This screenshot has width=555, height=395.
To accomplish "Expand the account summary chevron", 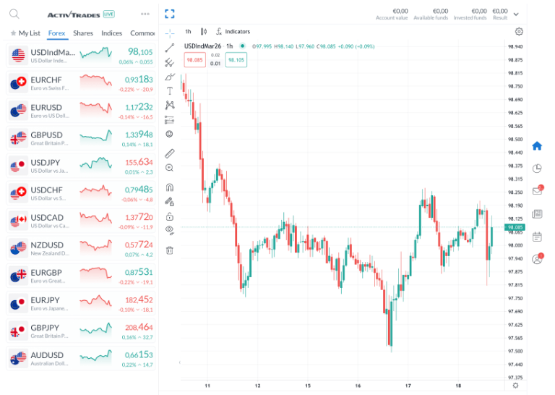I will (516, 14).
